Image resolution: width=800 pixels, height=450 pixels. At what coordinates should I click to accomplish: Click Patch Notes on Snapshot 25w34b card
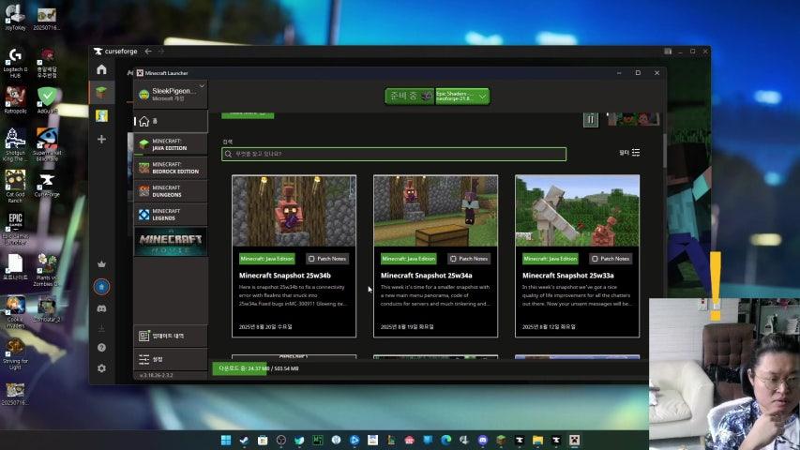[327, 259]
